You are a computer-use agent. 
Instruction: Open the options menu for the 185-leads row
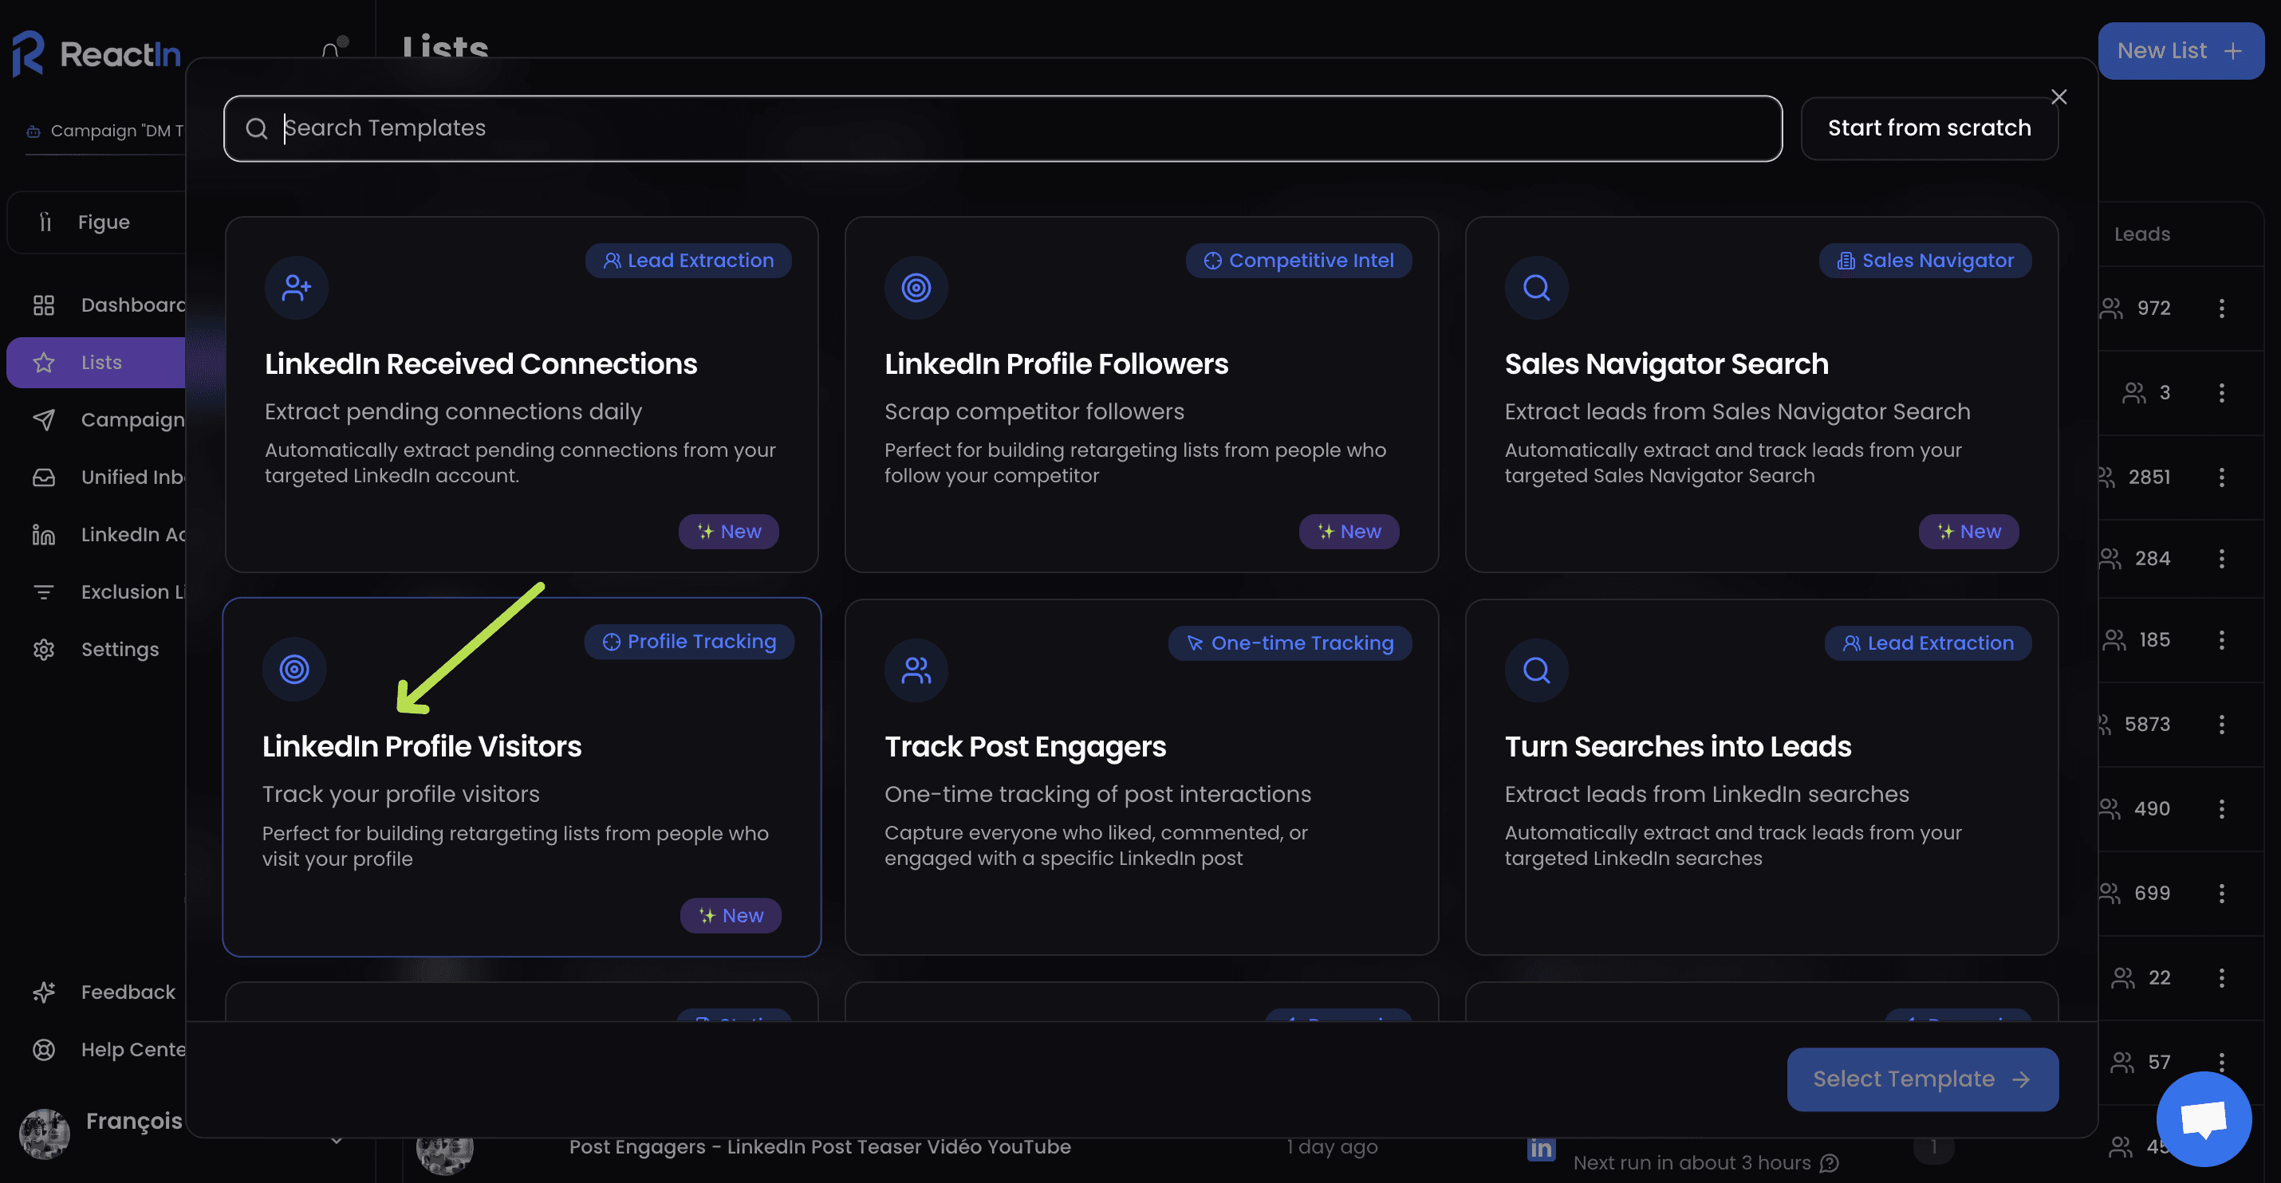pyautogui.click(x=2221, y=639)
